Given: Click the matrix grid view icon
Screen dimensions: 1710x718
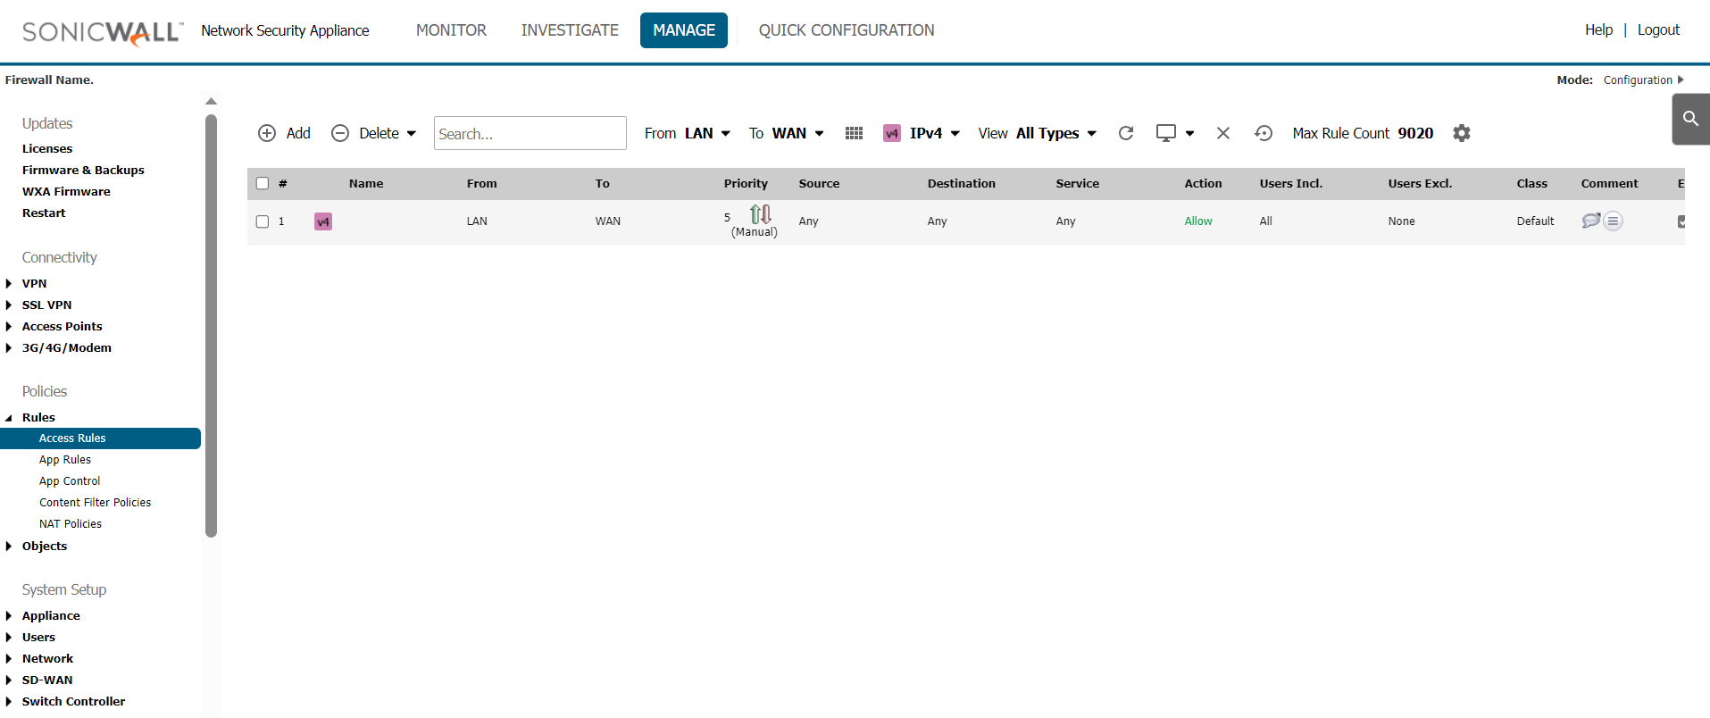Looking at the screenshot, I should pyautogui.click(x=854, y=133).
